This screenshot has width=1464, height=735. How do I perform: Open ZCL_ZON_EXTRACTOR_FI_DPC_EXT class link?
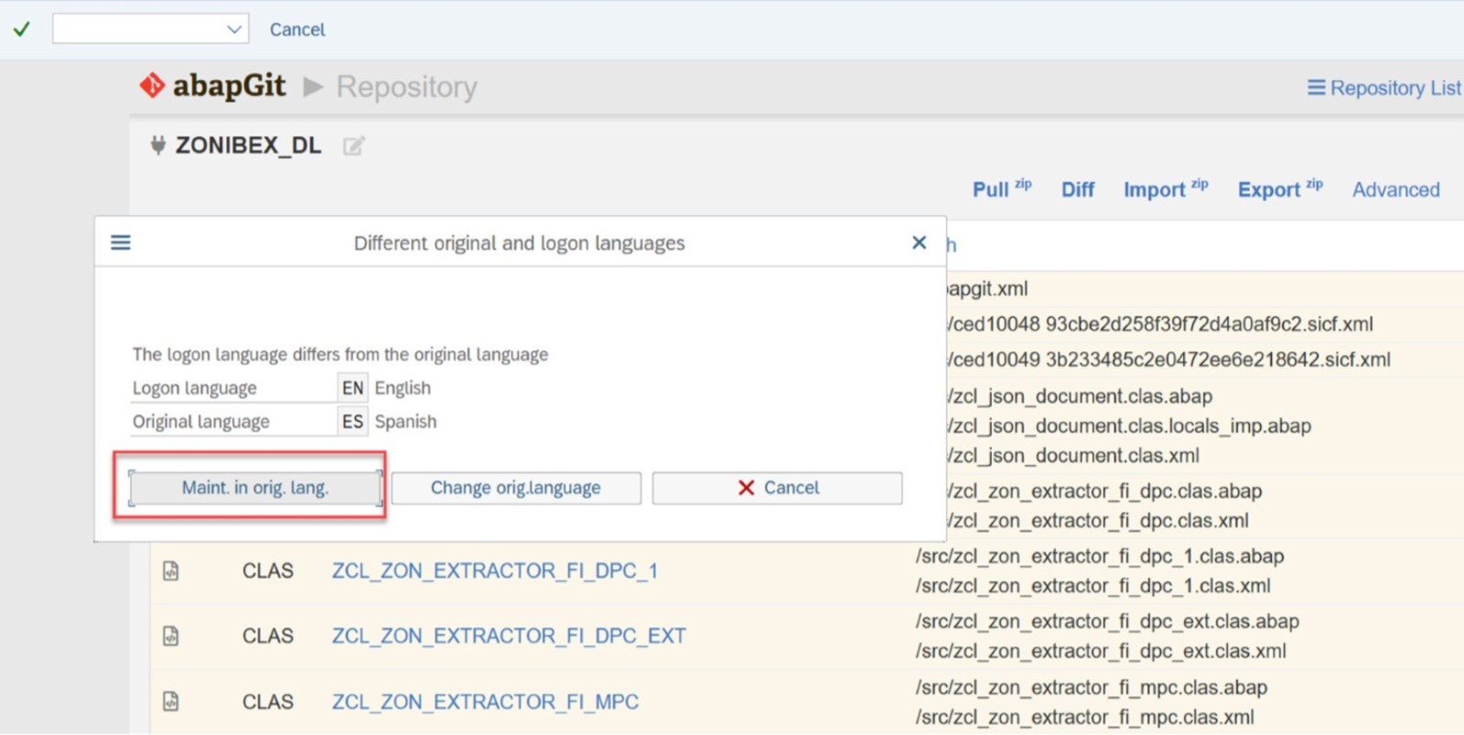click(x=509, y=636)
